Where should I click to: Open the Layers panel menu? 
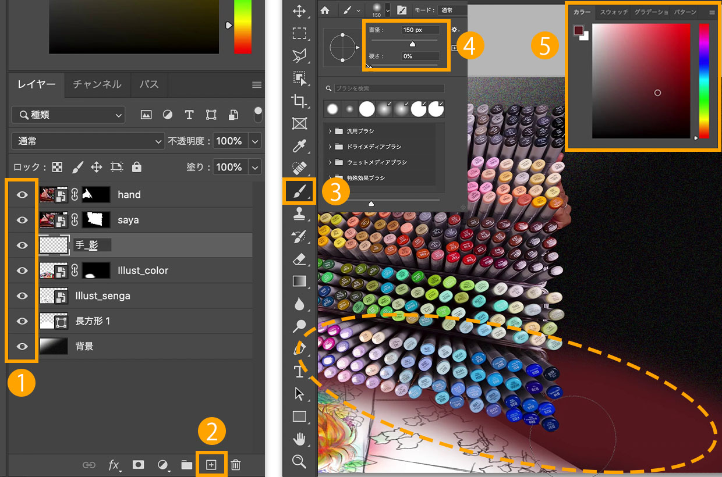256,85
